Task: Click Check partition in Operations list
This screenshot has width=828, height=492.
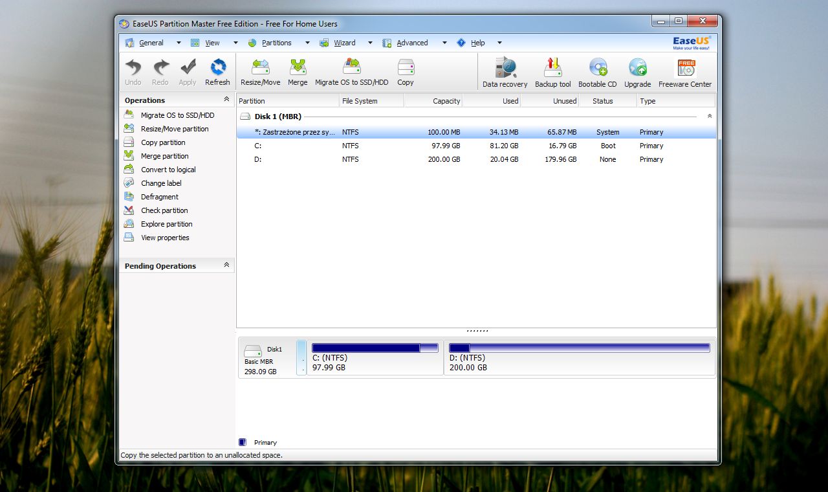Action: pos(164,210)
